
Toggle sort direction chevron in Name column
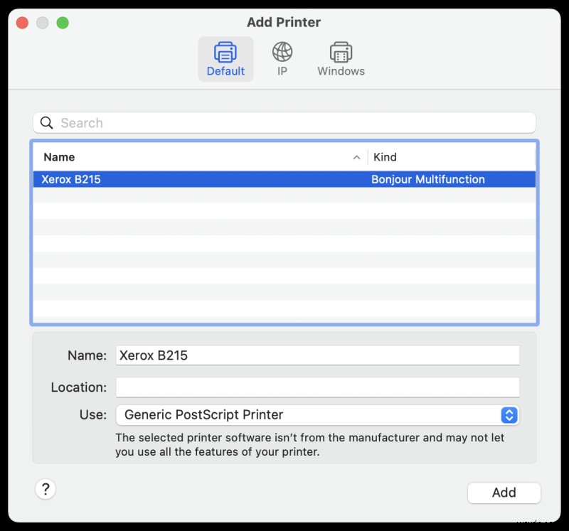[x=356, y=157]
